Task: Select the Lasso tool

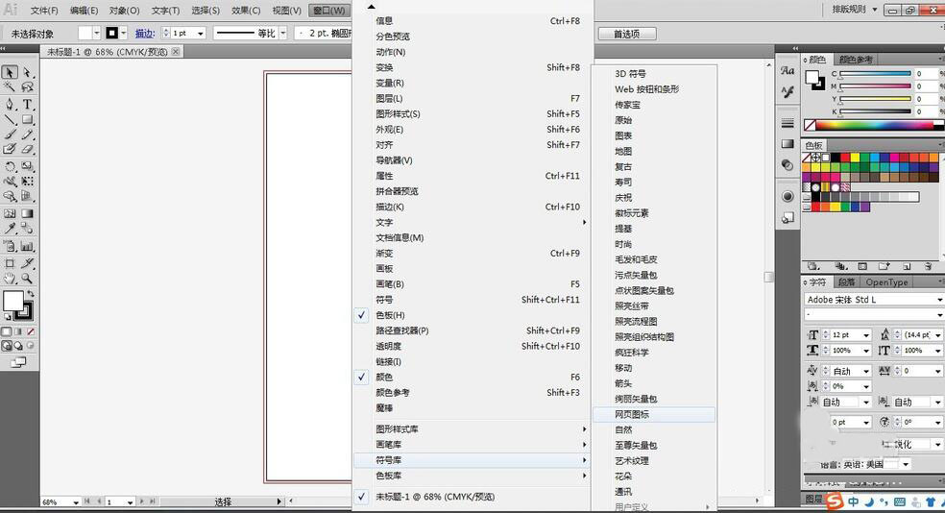Action: point(27,88)
